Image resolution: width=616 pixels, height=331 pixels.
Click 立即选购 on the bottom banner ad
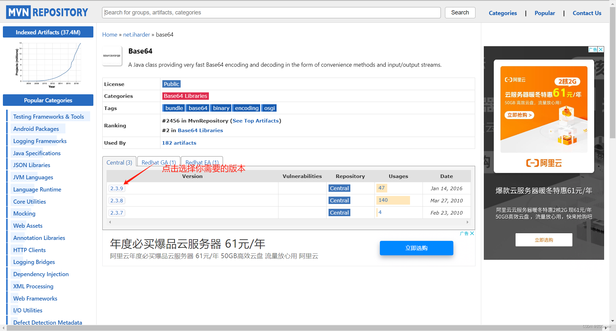tap(416, 248)
